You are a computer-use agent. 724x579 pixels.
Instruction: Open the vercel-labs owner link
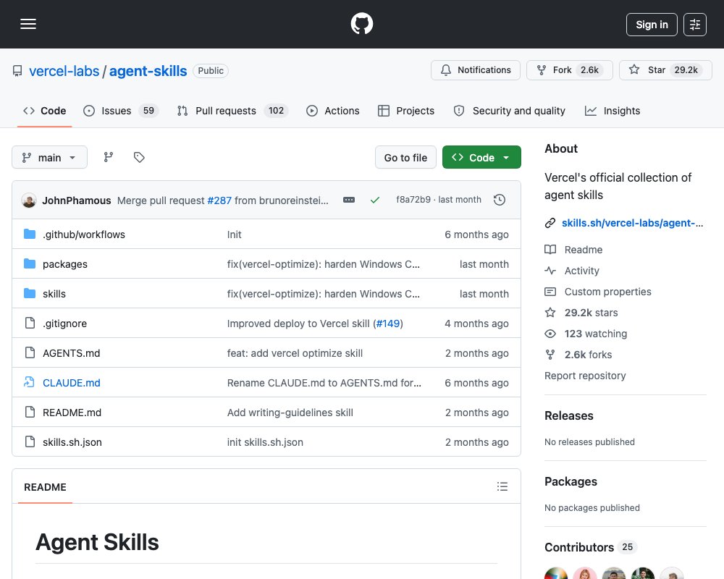pos(64,71)
